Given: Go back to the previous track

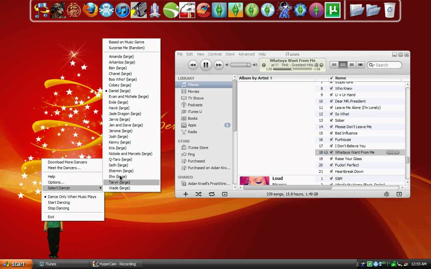Looking at the screenshot, I should coord(193,65).
